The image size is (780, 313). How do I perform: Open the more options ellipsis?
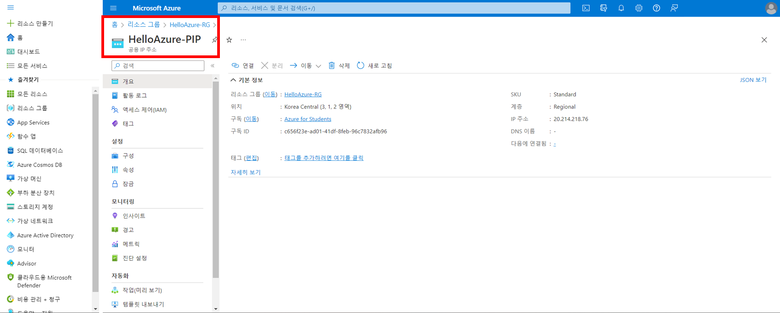point(243,40)
